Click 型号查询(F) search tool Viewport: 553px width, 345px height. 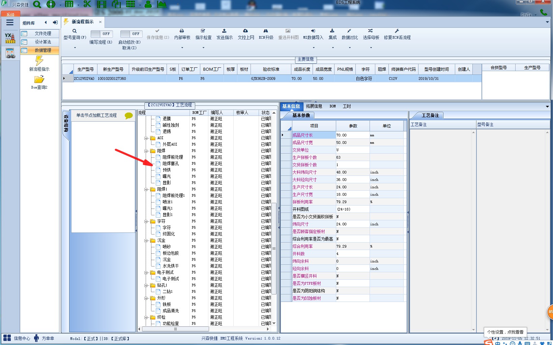click(75, 34)
